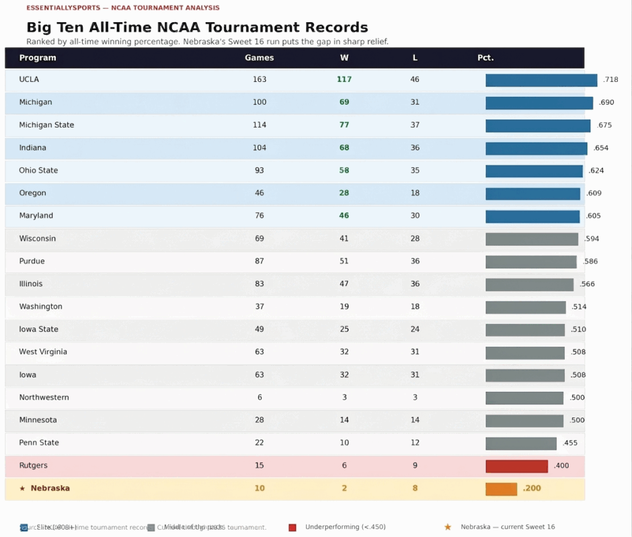
Task: Click Wisconsin's gray percentage bar
Action: point(531,239)
